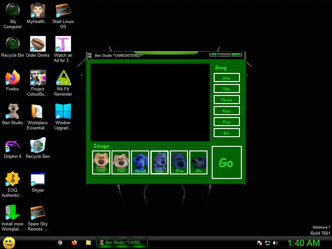Minimize the Ben Studio window

click(x=213, y=54)
